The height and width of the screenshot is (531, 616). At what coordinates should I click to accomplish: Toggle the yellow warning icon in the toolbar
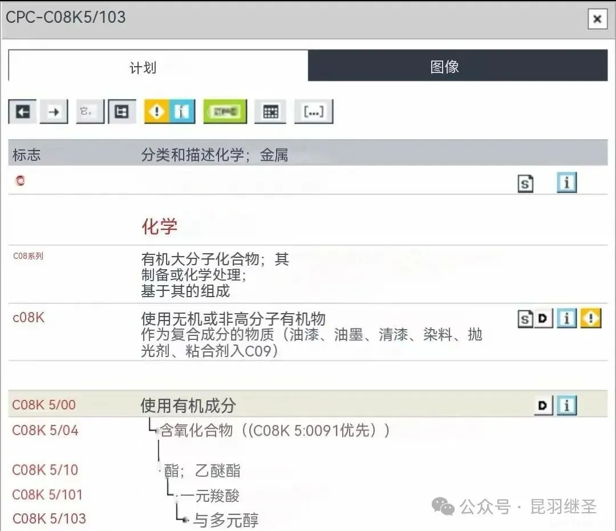pyautogui.click(x=156, y=112)
